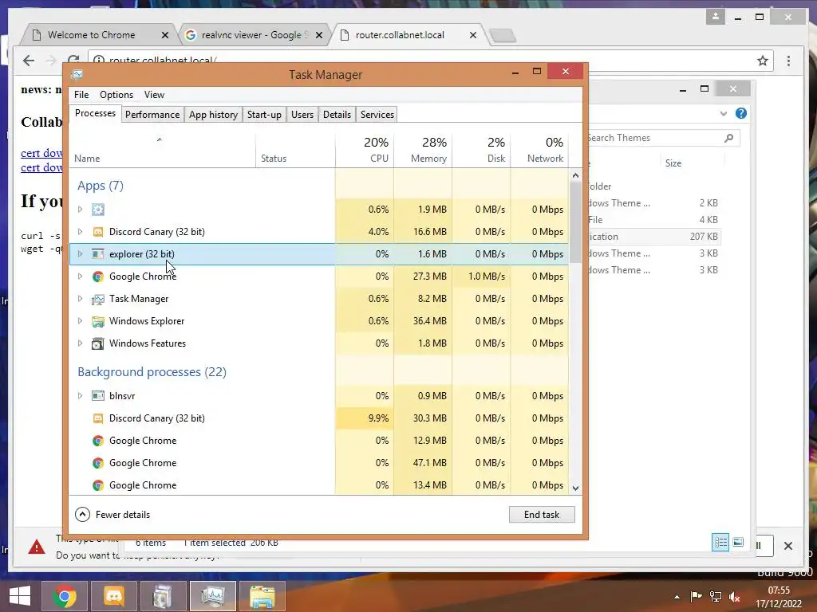Go back with Chrome's back arrow

(x=29, y=61)
